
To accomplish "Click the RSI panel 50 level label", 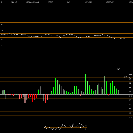I will pyautogui.click(x=2, y=35).
